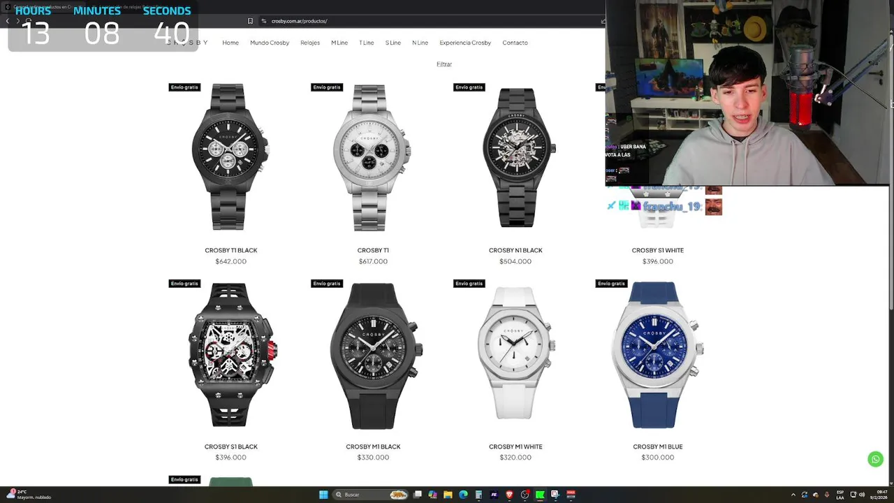Open CROSBY M1 WHITE product title
The image size is (894, 503).
pos(515,446)
